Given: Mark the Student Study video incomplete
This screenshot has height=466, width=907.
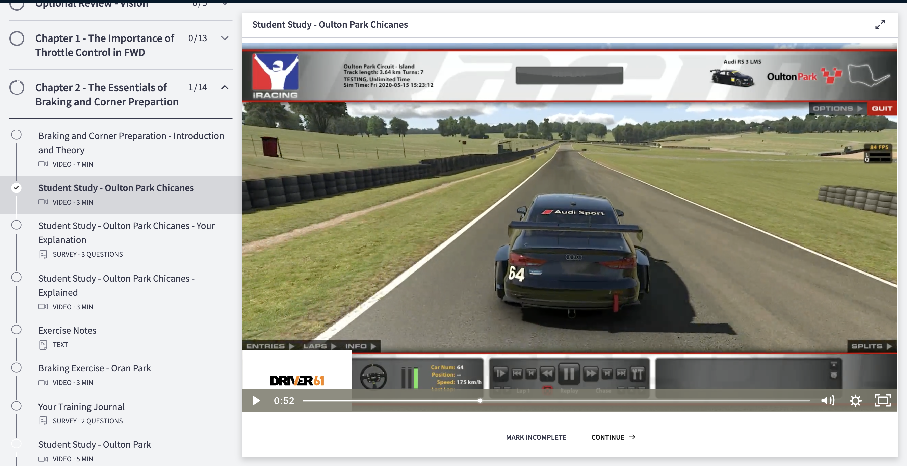Looking at the screenshot, I should coord(536,437).
